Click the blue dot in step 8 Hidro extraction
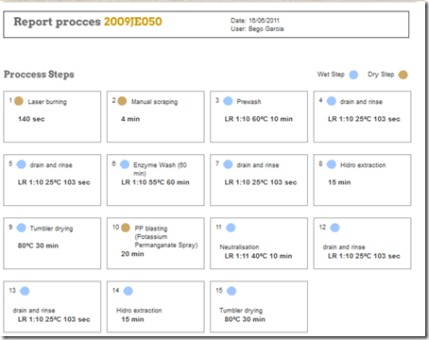The height and width of the screenshot is (340, 429). (x=332, y=164)
